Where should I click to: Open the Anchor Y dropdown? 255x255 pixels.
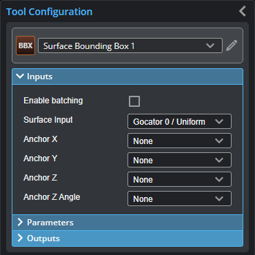179,160
